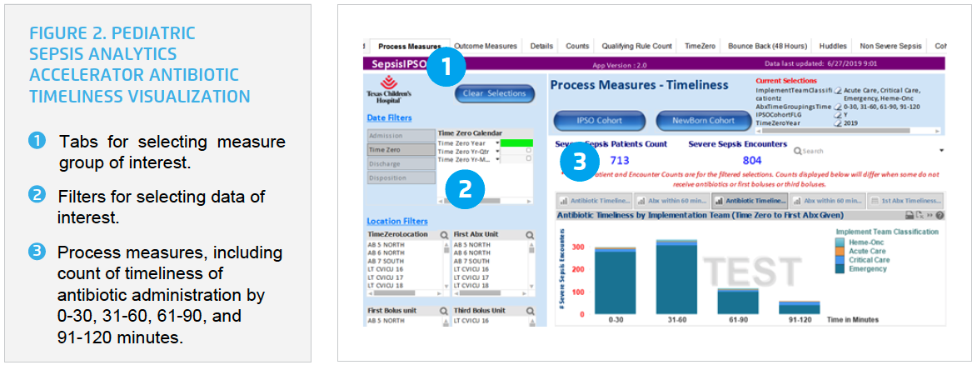Go to the Details tab

[541, 46]
